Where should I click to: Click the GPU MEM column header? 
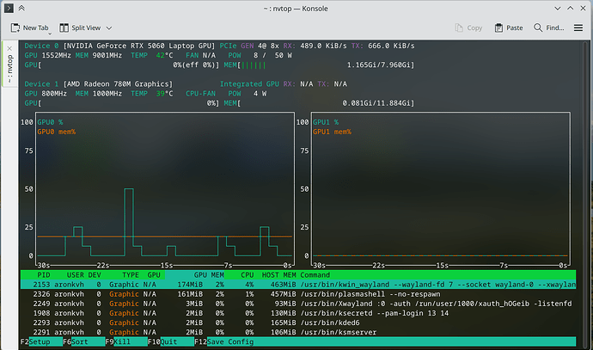click(x=209, y=275)
